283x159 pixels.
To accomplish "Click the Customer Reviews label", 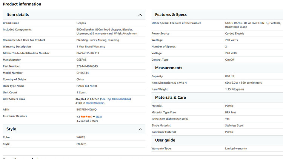I will coord(15,116).
